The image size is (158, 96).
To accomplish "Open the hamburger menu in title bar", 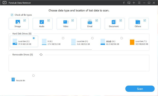I will tap(139, 3).
